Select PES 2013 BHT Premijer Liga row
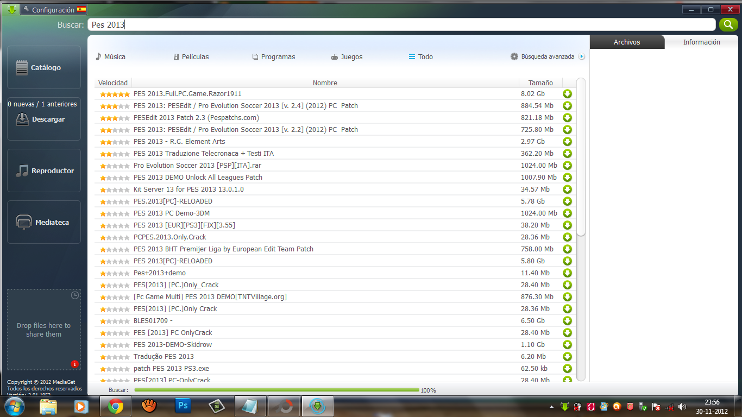This screenshot has width=742, height=417. [x=335, y=249]
